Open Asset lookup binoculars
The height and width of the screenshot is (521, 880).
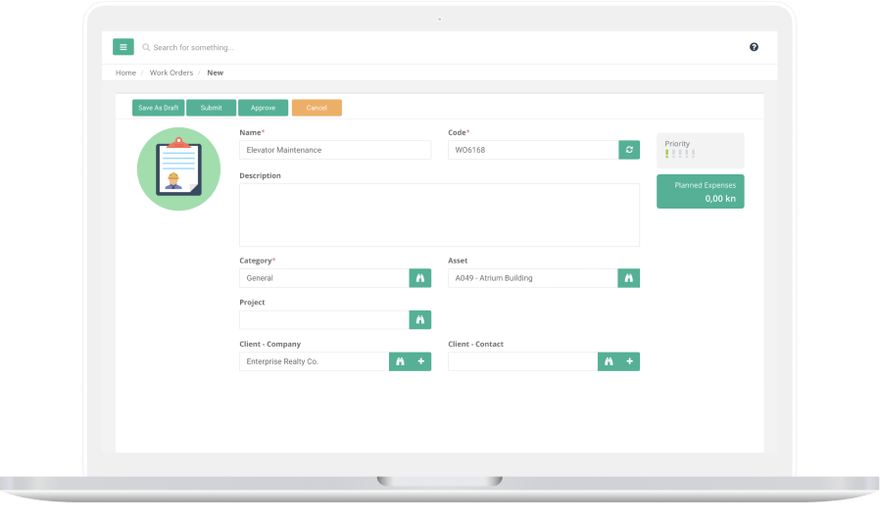[629, 278]
